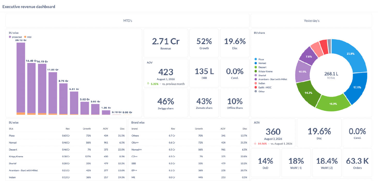Select the Olio++ row in Brand wise table
This screenshot has height=181, width=378.
(x=189, y=143)
